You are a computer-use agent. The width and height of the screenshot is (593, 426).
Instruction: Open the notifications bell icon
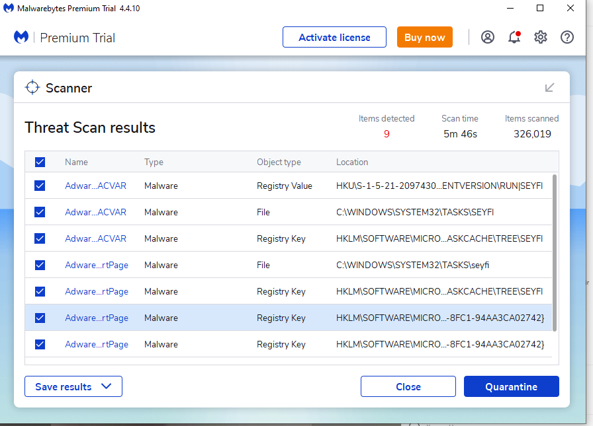[x=514, y=37]
